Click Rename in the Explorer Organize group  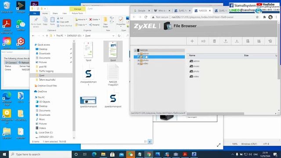click(94, 25)
